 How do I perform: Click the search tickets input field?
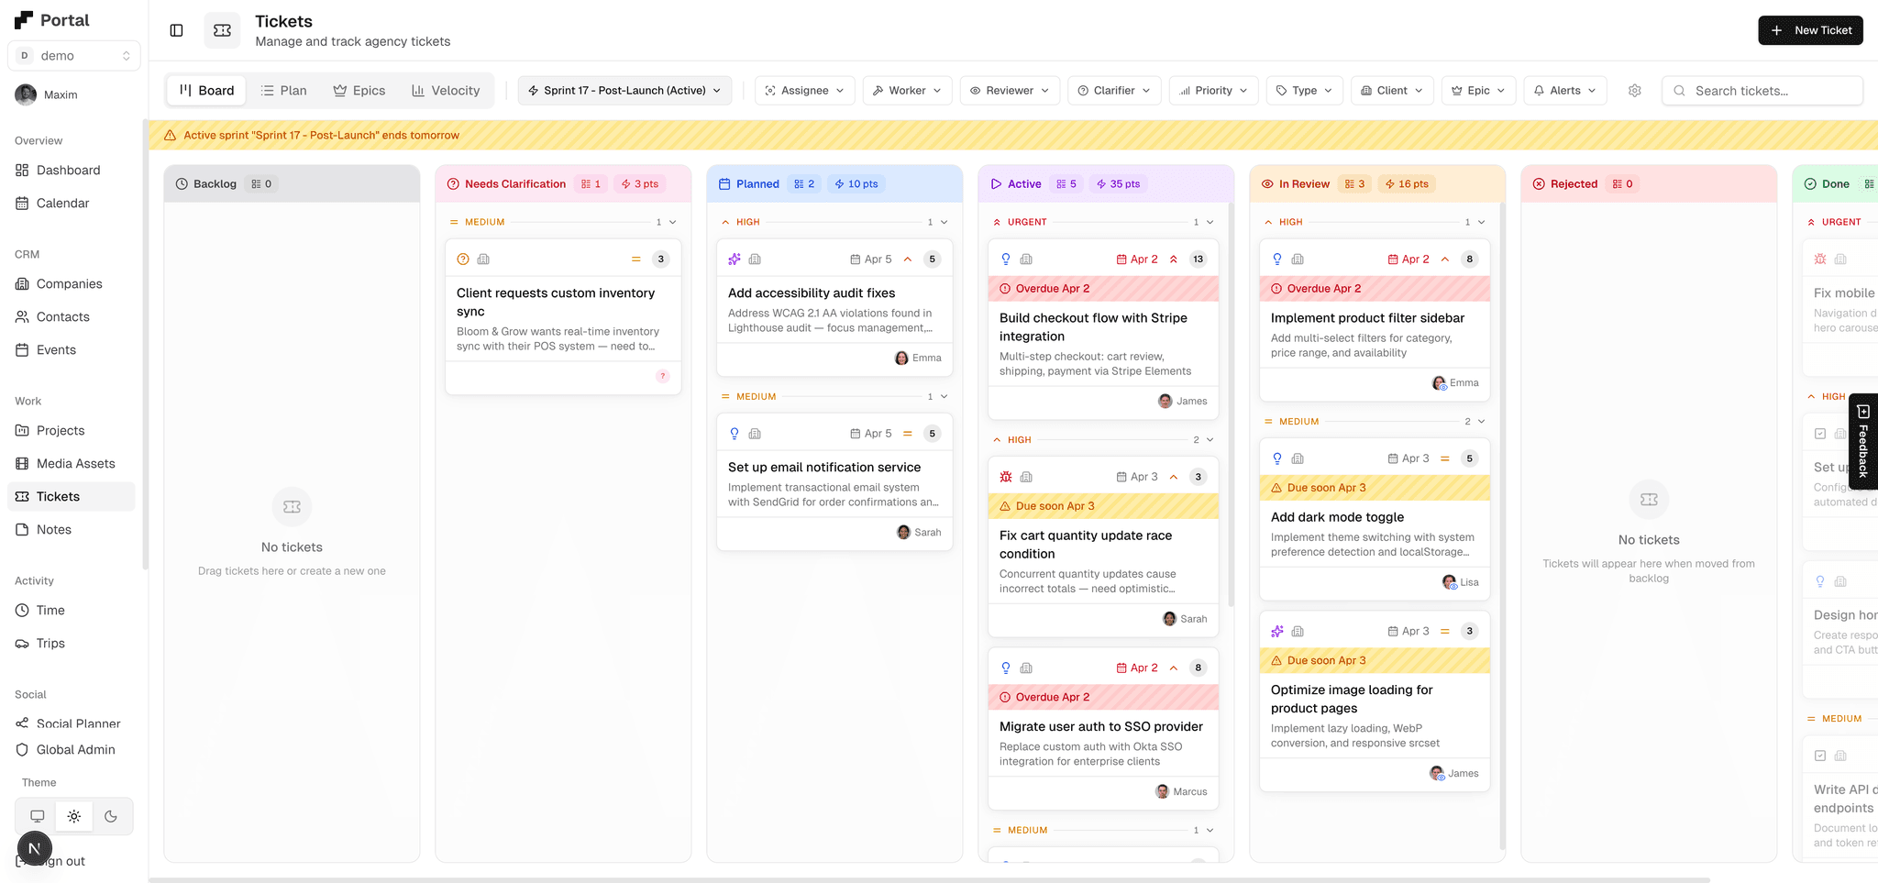coord(1761,91)
